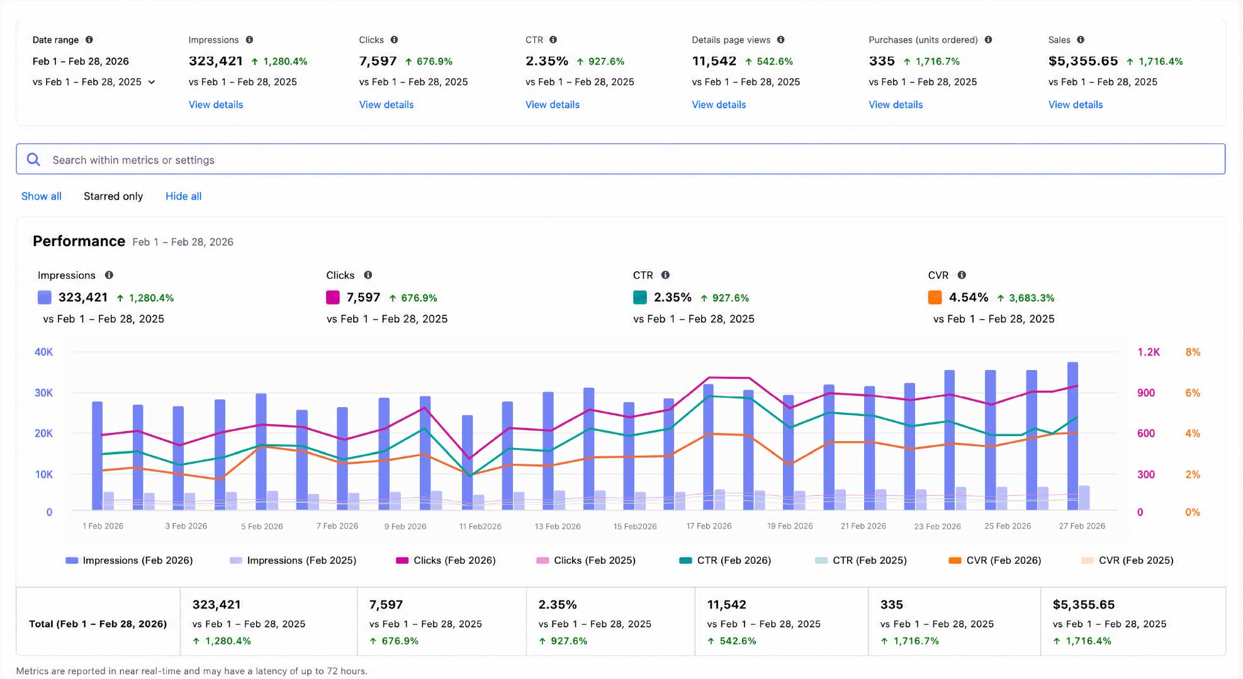Select the Show all filter
This screenshot has width=1243, height=679.
pyautogui.click(x=42, y=196)
